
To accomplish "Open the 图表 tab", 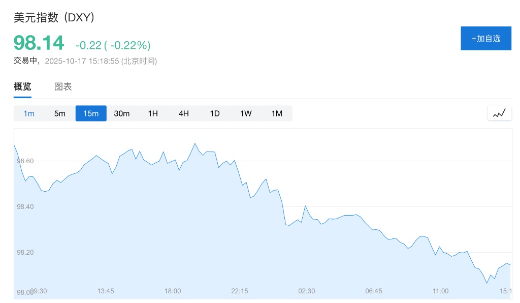I will click(63, 86).
